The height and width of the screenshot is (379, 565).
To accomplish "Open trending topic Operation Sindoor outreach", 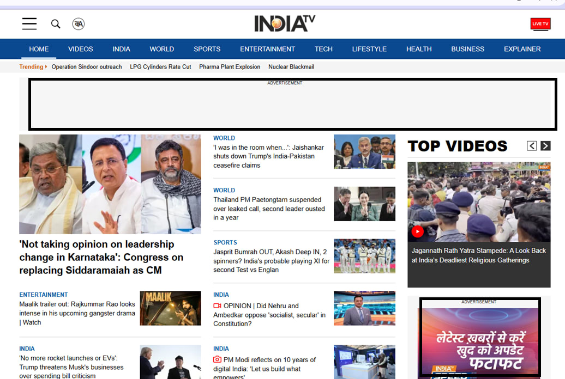I will click(x=87, y=66).
